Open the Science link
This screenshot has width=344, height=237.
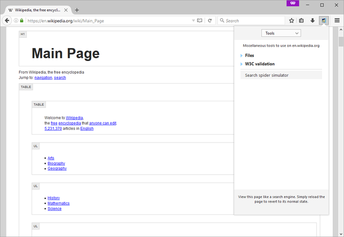click(55, 208)
